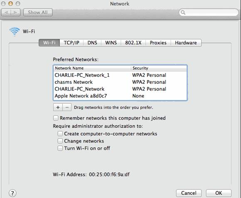Go back with the left arrow button
This screenshot has width=241, height=198.
coord(6,12)
